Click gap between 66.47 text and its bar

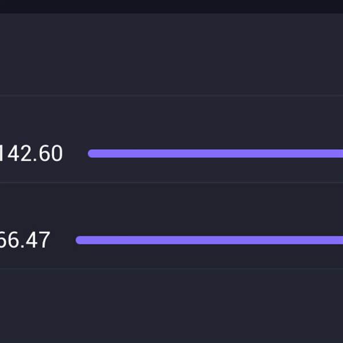pos(63,240)
